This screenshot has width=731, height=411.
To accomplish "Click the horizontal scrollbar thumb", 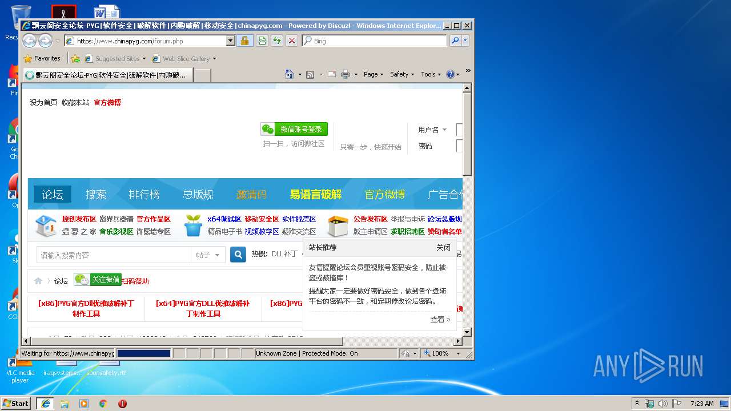I will [x=186, y=341].
